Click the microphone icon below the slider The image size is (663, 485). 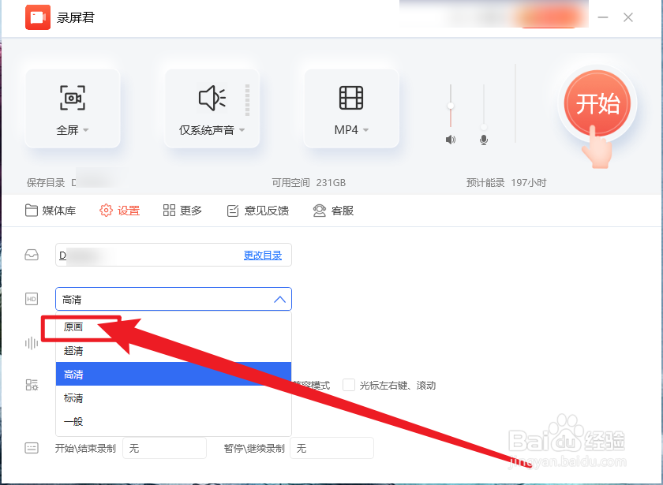click(x=483, y=140)
